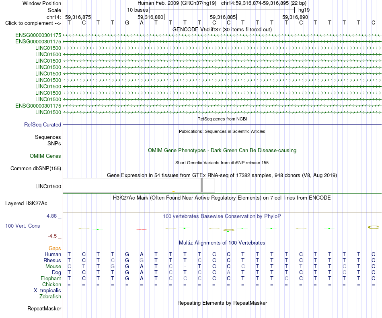
Task: Click the Zebrafish alignment row label
Action: tap(50, 297)
